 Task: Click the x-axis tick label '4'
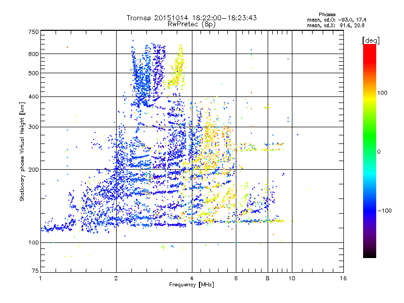point(192,278)
